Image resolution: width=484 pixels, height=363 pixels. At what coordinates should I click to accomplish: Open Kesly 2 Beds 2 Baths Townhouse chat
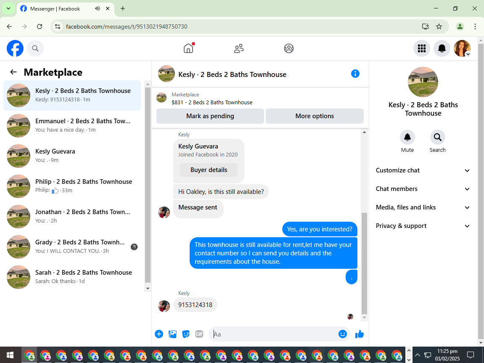(x=72, y=95)
